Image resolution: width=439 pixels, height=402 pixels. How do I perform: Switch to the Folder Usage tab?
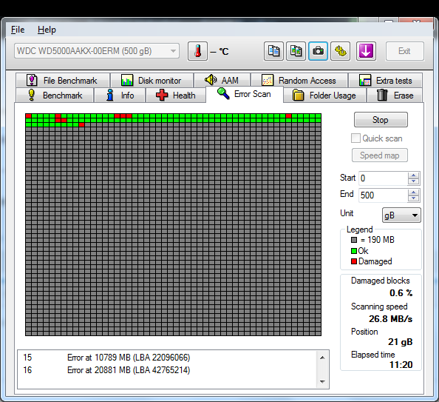pyautogui.click(x=324, y=95)
